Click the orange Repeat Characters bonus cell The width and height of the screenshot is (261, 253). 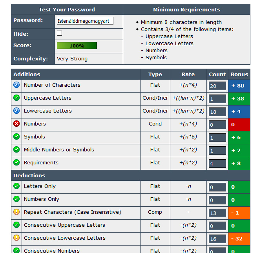239,213
